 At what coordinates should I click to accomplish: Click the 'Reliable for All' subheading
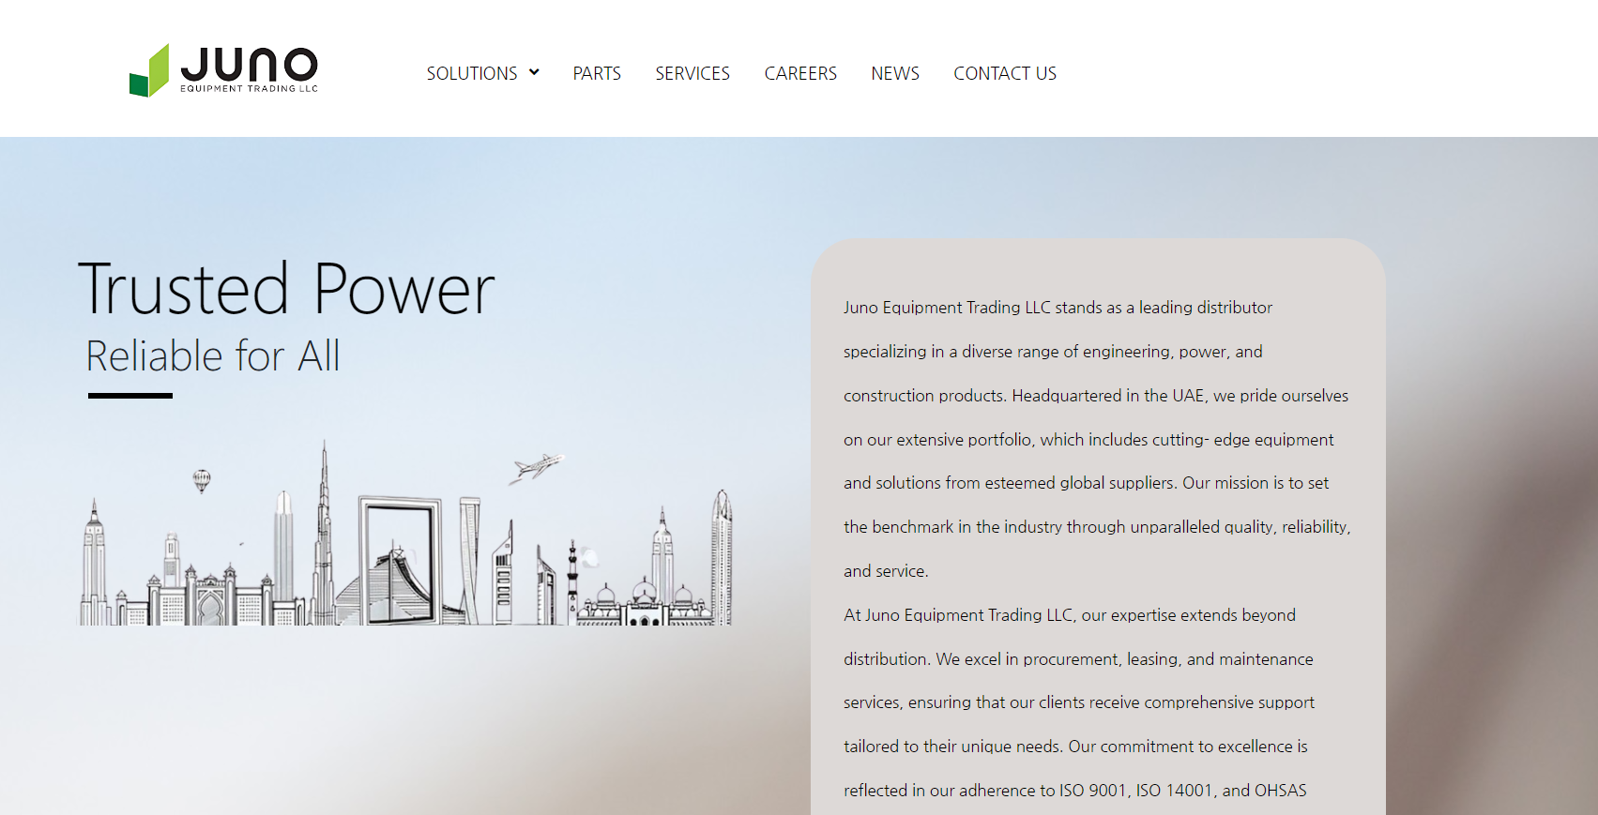point(213,356)
